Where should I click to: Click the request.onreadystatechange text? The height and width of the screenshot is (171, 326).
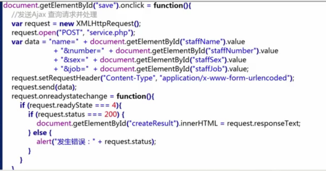[60, 96]
